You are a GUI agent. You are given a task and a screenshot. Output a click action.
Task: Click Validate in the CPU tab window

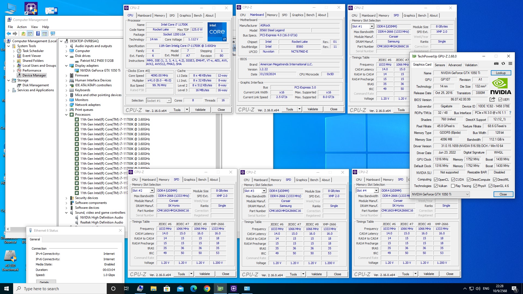pyautogui.click(x=200, y=110)
